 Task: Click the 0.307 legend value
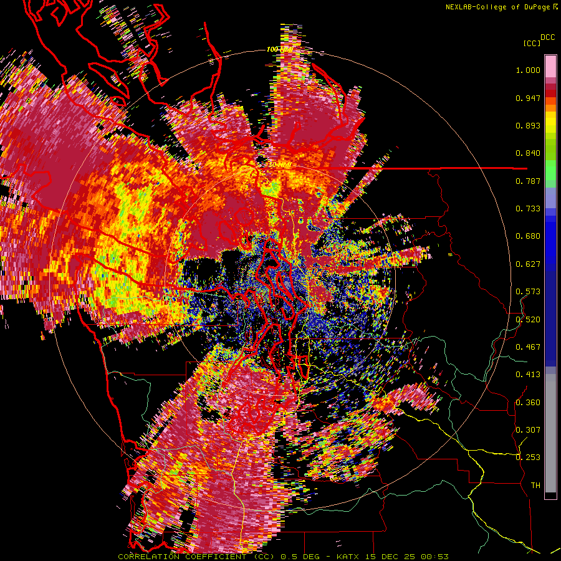coord(528,430)
